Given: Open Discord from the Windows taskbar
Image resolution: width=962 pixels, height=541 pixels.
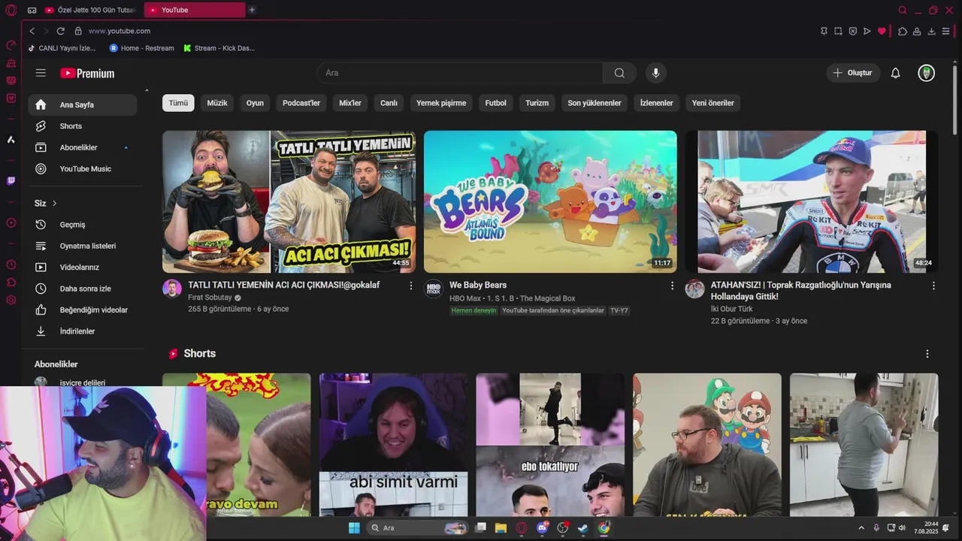Looking at the screenshot, I should pos(542,528).
